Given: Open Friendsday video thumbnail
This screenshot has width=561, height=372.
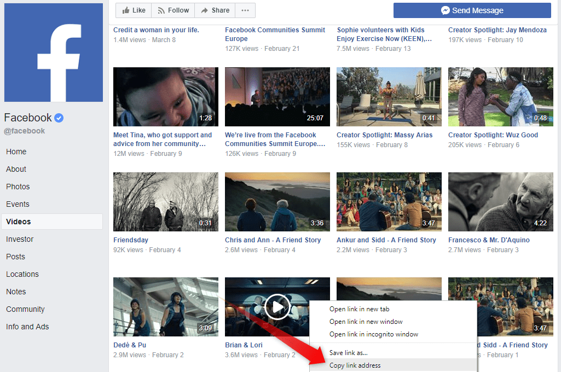Looking at the screenshot, I should [x=165, y=202].
